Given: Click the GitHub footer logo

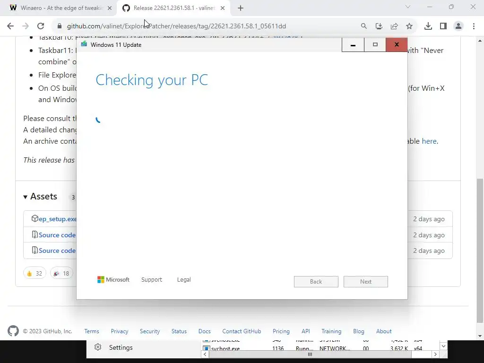Looking at the screenshot, I should tap(13, 331).
